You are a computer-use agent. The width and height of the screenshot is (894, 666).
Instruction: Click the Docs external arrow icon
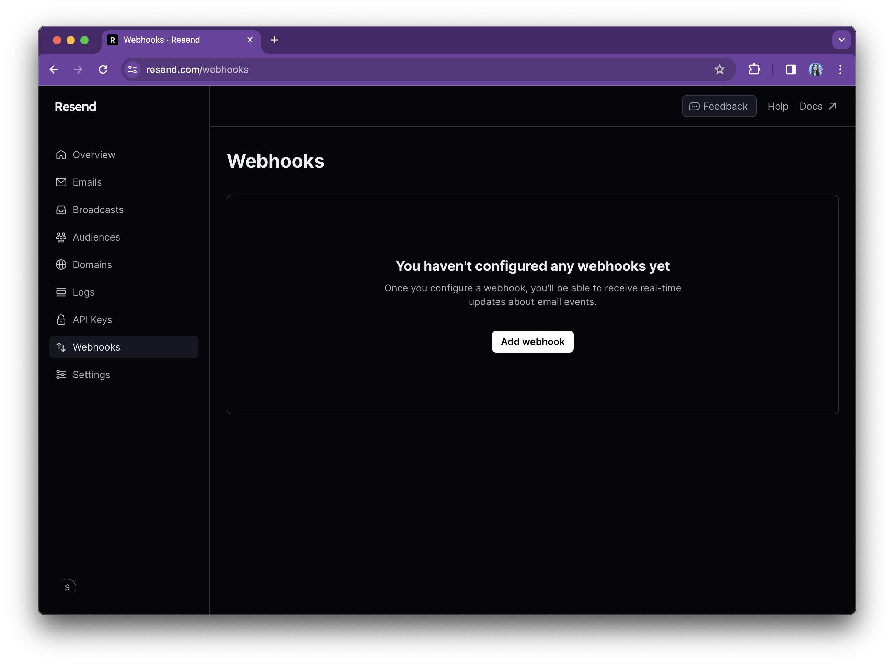coord(833,106)
